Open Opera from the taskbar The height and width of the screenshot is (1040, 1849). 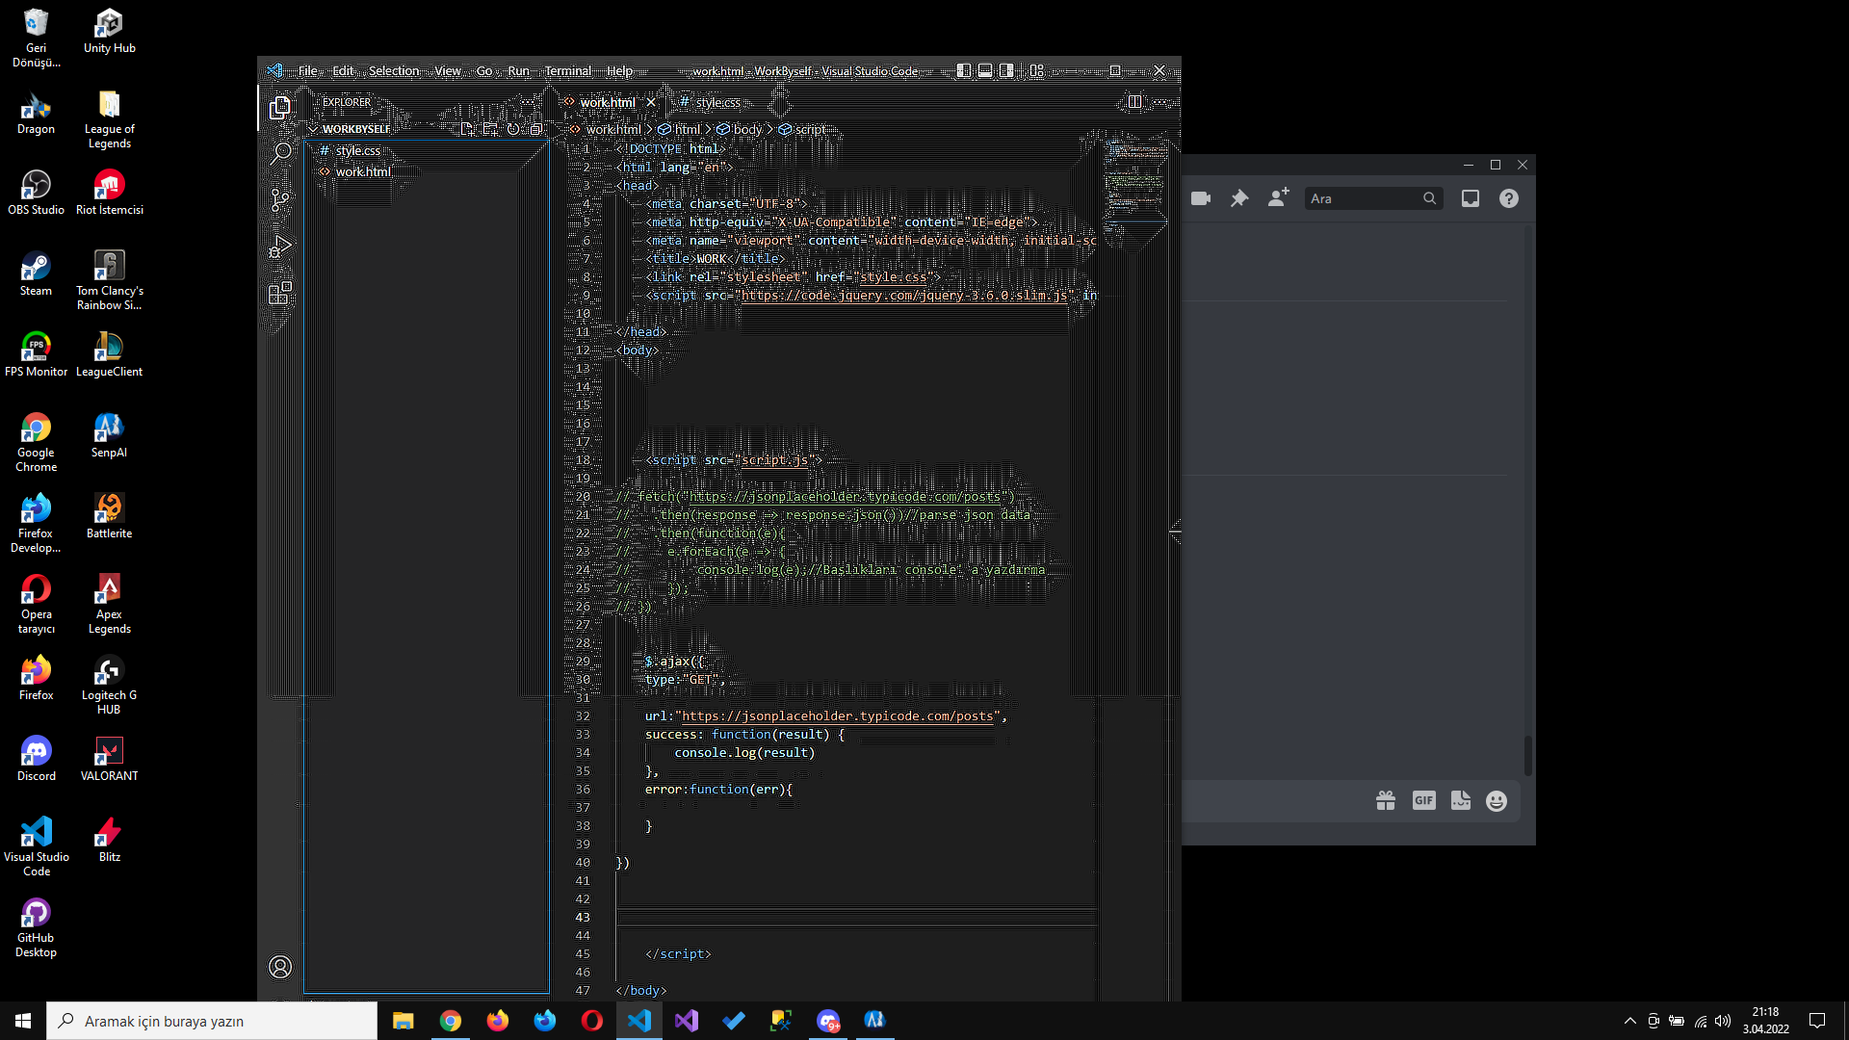[x=592, y=1021]
